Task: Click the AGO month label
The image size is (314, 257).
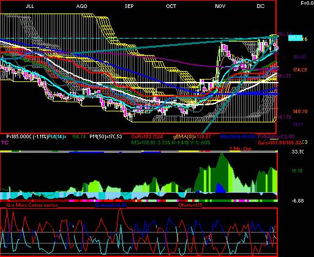Action: (81, 6)
